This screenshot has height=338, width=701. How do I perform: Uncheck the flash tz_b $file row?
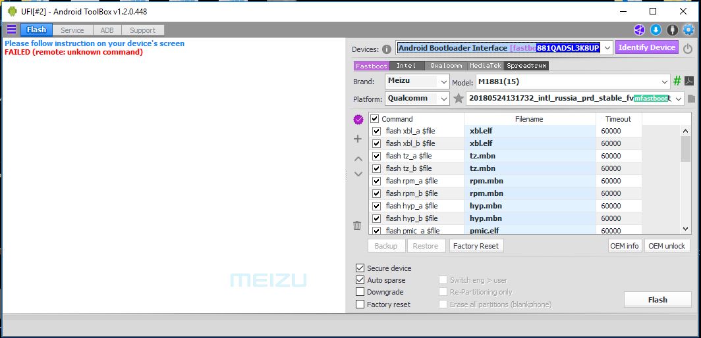376,169
